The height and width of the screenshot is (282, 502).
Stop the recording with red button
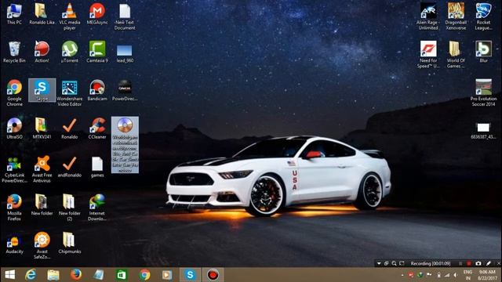(469, 263)
